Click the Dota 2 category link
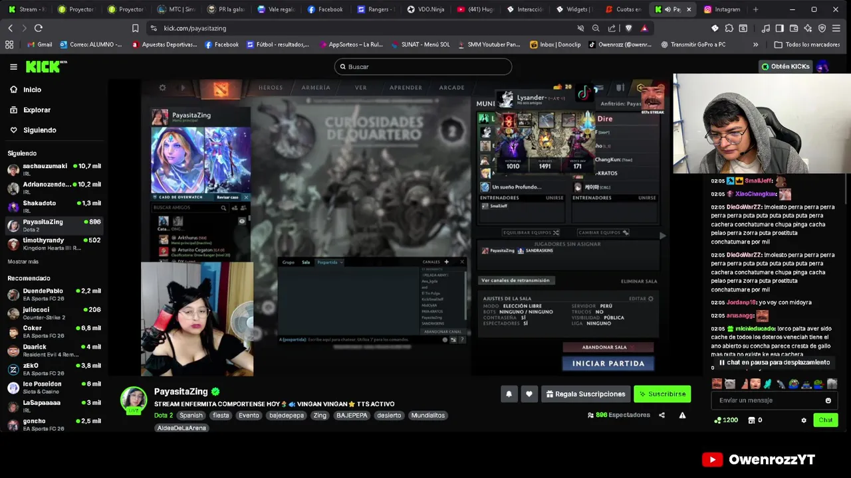The image size is (851, 478). tap(164, 415)
